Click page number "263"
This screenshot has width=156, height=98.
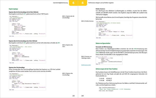(x=74, y=96)
